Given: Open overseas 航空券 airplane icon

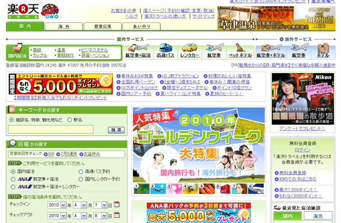Looking at the screenshot, I should click(x=299, y=51).
